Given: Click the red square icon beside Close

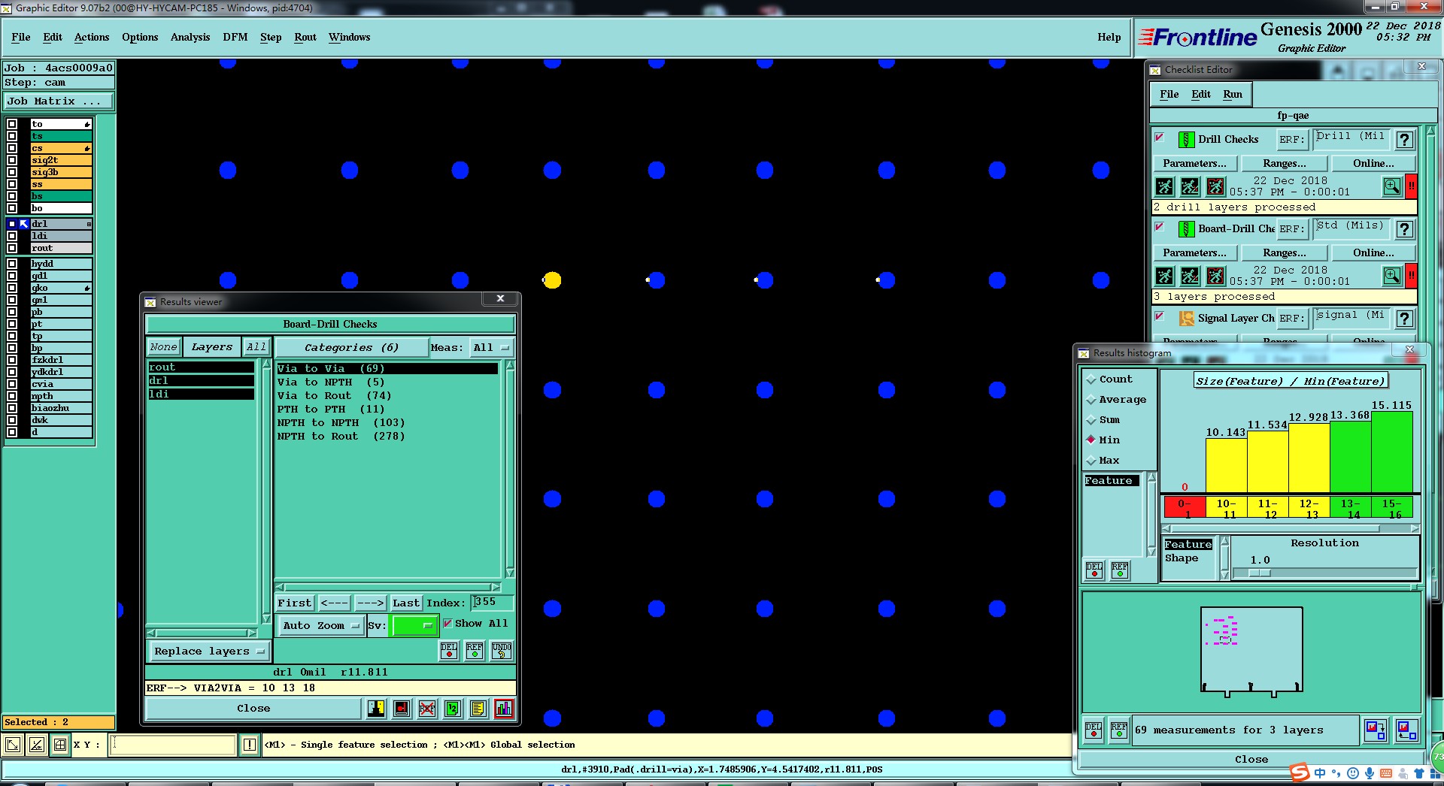Looking at the screenshot, I should point(402,709).
